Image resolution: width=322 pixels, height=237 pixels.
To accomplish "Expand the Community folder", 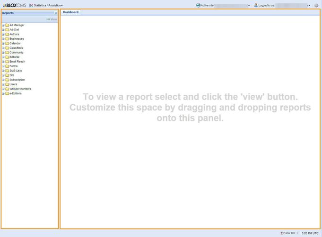I will coord(3,53).
